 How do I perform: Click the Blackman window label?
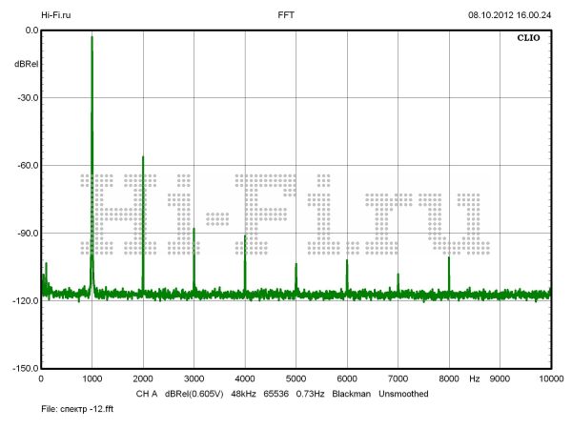coord(350,393)
